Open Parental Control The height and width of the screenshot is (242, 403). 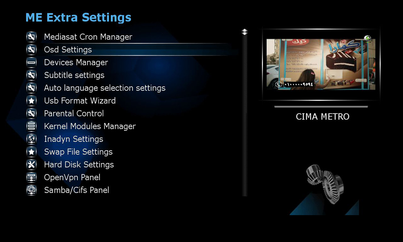[74, 113]
